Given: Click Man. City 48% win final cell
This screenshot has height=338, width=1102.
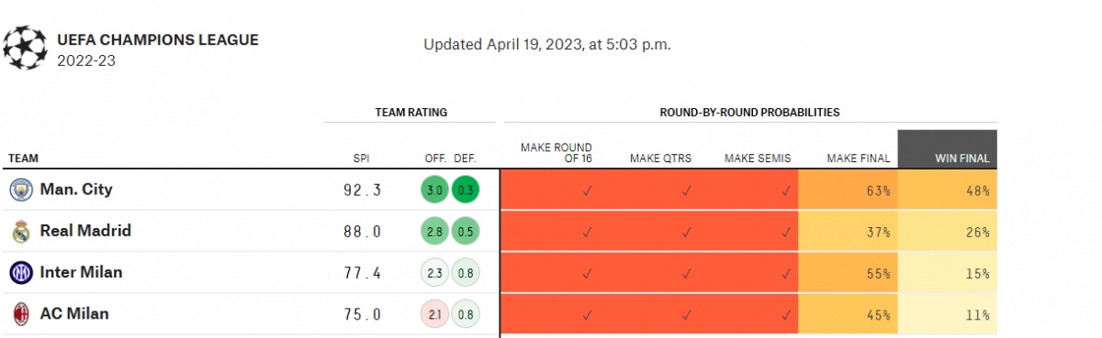Looking at the screenshot, I should [948, 191].
